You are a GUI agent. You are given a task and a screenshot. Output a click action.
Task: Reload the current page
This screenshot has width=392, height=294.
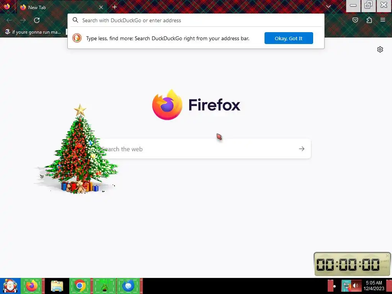[37, 20]
